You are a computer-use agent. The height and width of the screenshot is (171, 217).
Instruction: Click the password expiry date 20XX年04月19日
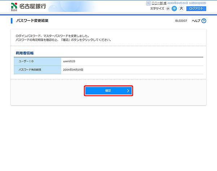click(x=73, y=69)
